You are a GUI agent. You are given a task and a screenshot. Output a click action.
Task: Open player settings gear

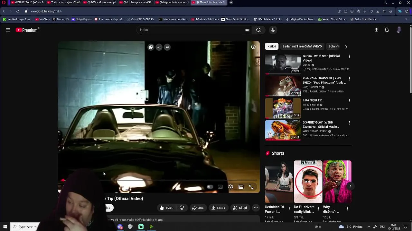click(230, 187)
